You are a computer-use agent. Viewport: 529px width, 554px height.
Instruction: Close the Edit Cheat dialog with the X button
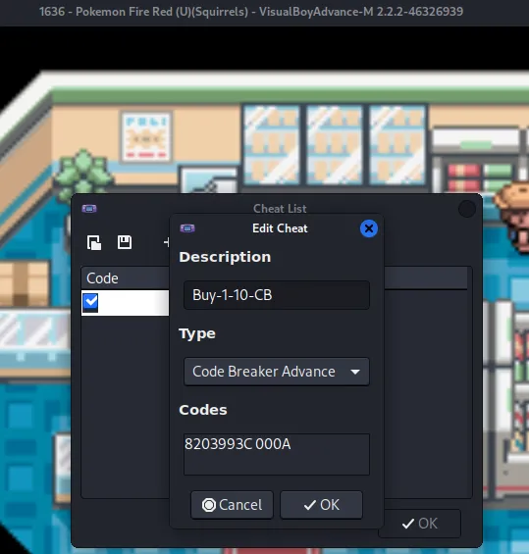(x=369, y=228)
